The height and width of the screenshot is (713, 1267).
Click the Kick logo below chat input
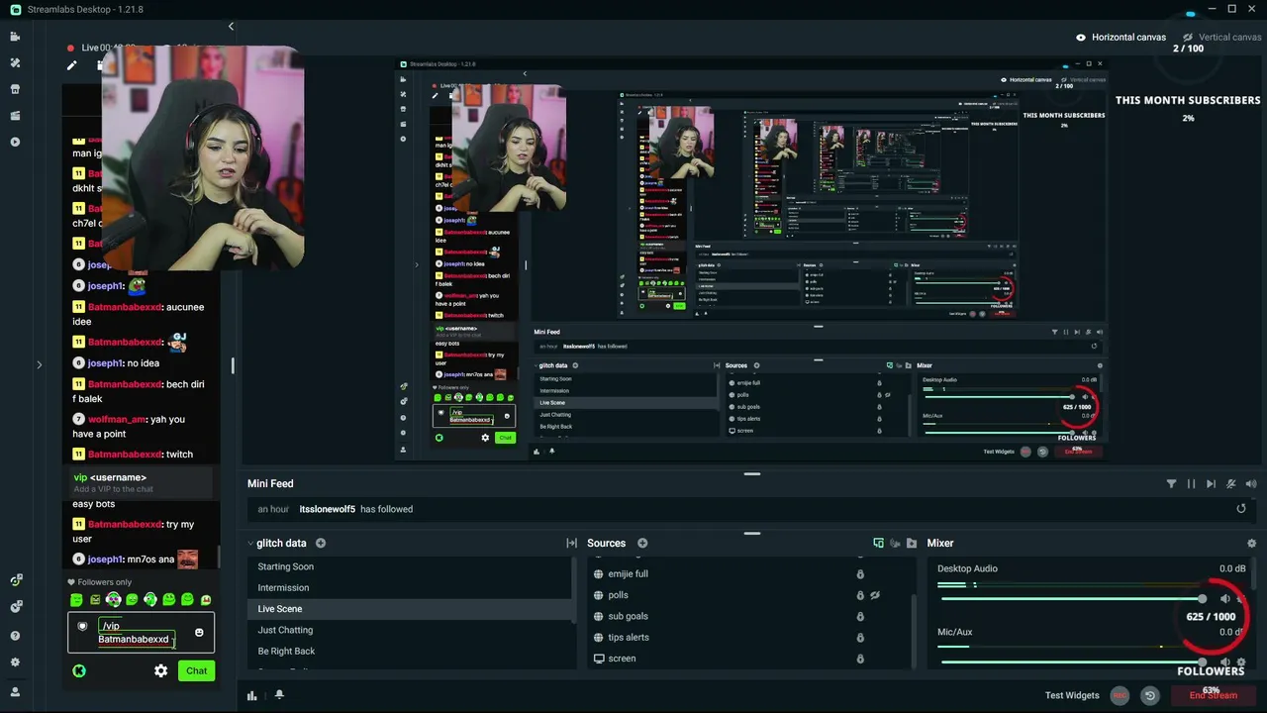click(x=79, y=670)
